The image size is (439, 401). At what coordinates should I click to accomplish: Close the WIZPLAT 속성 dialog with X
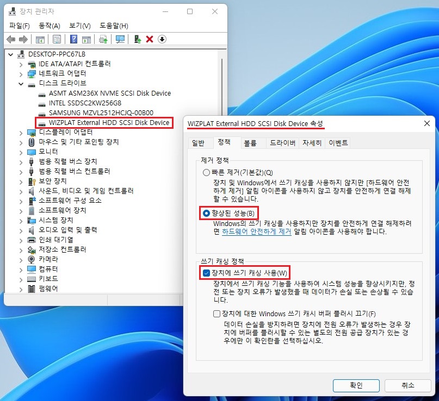coord(426,123)
